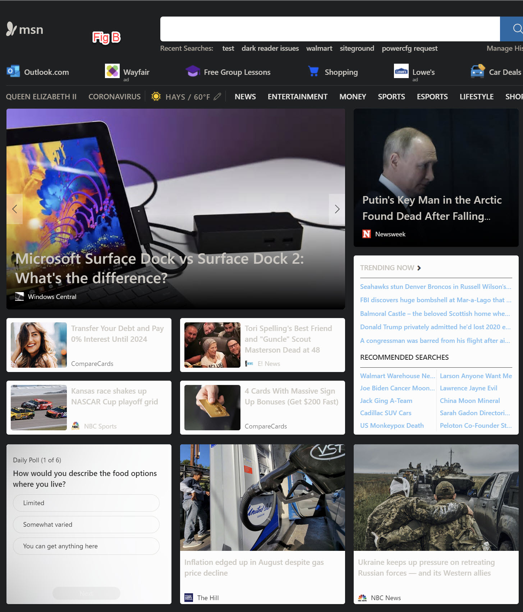Viewport: 523px width, 612px height.
Task: Search recommended 'Lawrence Jayne Evil'
Action: click(469, 388)
